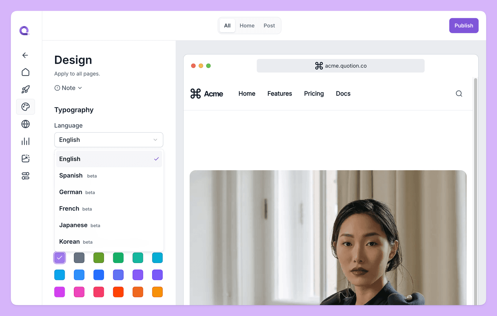Select the magenta color swatch
Screen dimensions: 497x316
tap(59, 292)
